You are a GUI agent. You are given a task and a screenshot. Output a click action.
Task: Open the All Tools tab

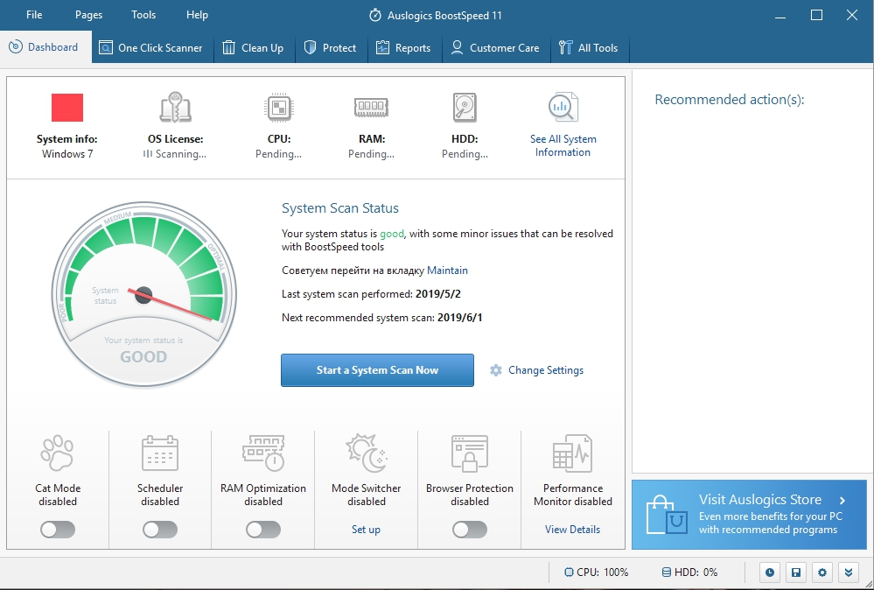click(x=590, y=48)
